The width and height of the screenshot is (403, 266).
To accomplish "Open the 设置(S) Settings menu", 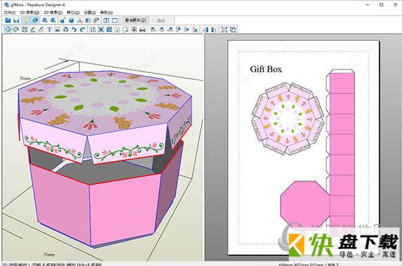I will [x=90, y=12].
